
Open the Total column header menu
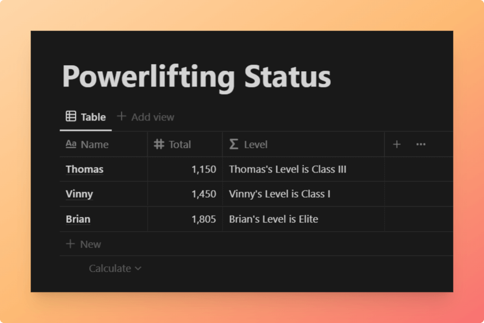coord(185,144)
